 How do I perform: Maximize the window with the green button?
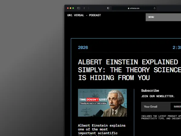[x=73, y=8]
